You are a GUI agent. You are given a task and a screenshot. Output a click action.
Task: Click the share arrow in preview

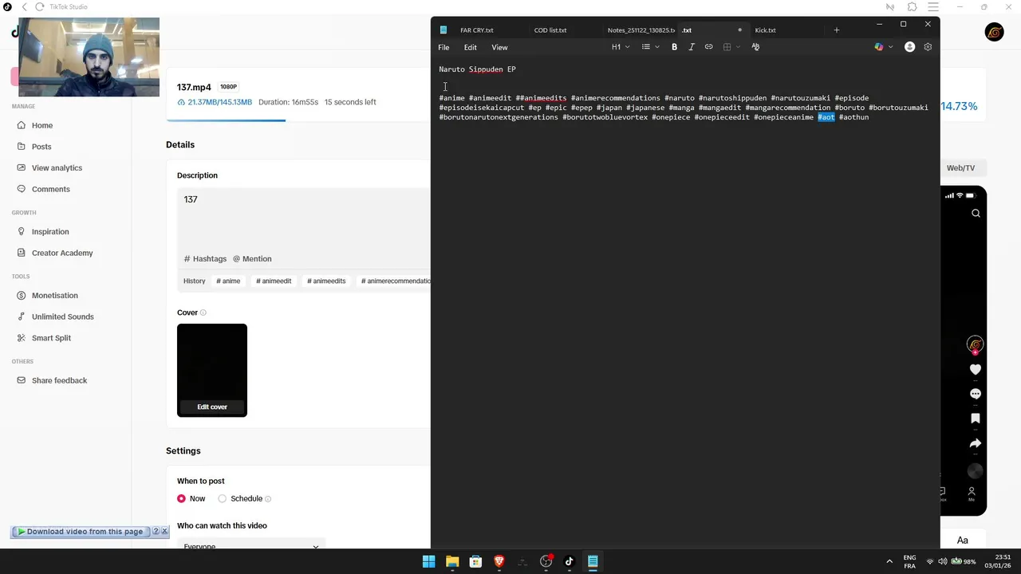pyautogui.click(x=975, y=443)
